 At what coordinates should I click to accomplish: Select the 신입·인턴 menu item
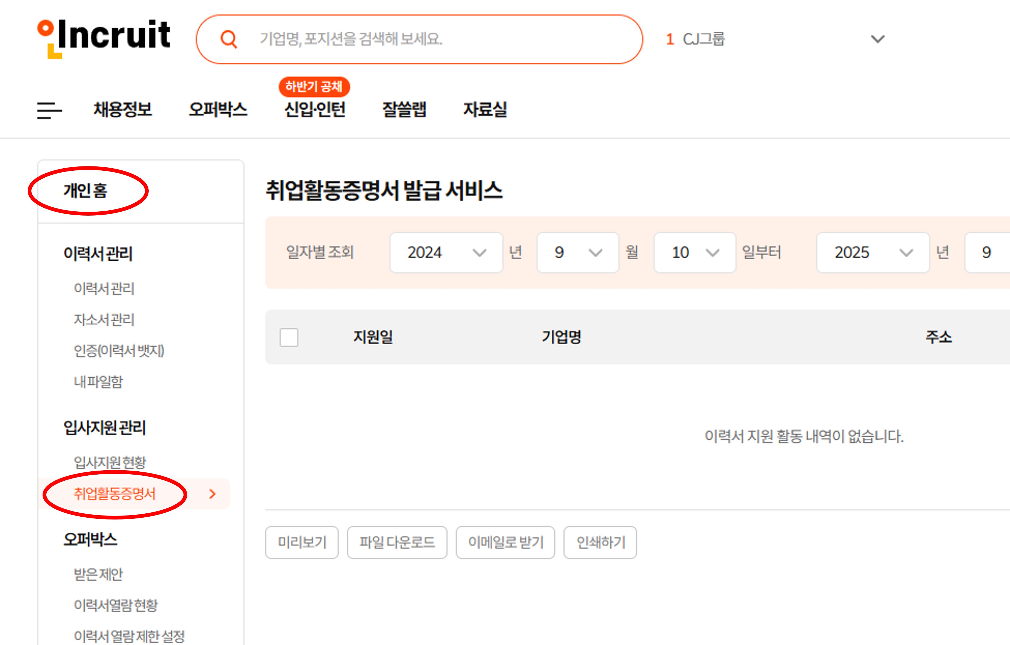315,109
